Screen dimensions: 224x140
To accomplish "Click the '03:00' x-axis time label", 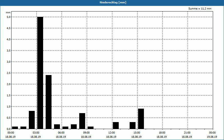I will [x=37, y=133].
